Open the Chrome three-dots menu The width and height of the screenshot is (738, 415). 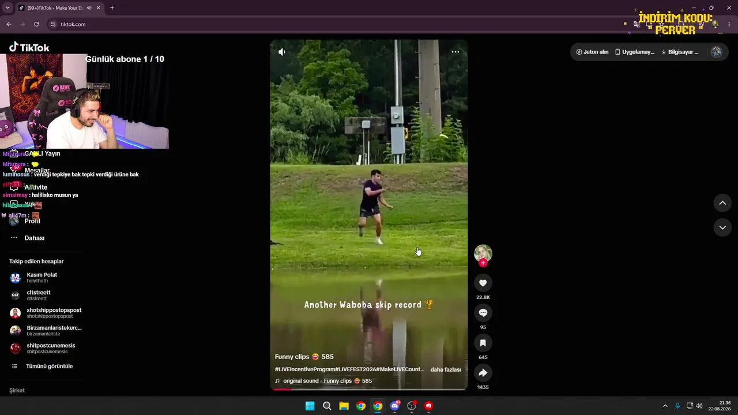(x=730, y=24)
